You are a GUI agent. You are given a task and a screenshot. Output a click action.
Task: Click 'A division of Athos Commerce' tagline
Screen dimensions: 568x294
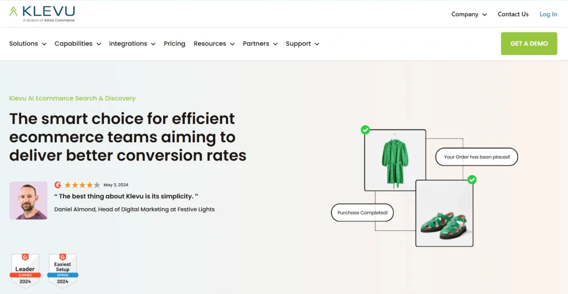coord(49,20)
